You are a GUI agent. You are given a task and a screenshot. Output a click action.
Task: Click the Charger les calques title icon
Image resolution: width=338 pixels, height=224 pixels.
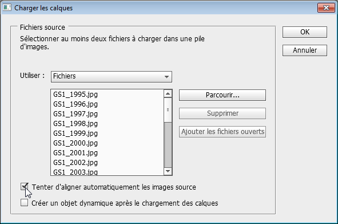coord(7,8)
